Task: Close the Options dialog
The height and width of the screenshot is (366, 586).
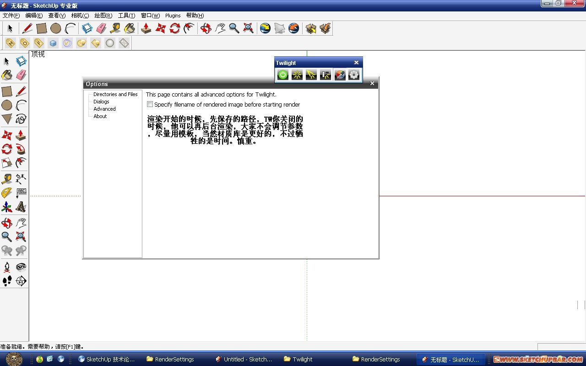Action: click(x=372, y=83)
